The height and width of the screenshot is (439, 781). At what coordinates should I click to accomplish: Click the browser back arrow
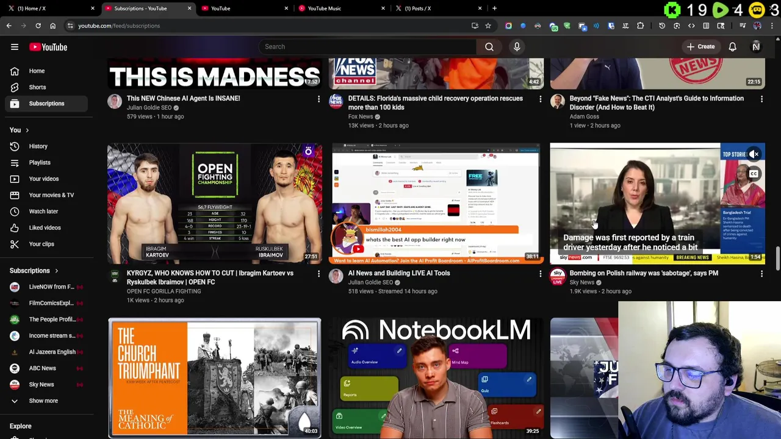tap(9, 26)
